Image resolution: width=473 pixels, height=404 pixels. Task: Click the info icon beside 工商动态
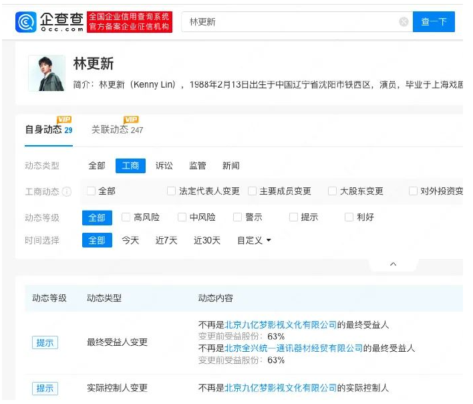point(67,191)
